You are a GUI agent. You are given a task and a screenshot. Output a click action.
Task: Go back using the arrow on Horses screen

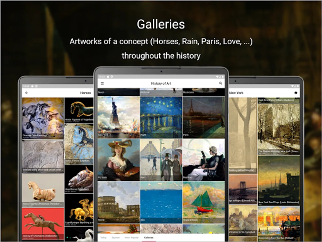tap(26, 93)
